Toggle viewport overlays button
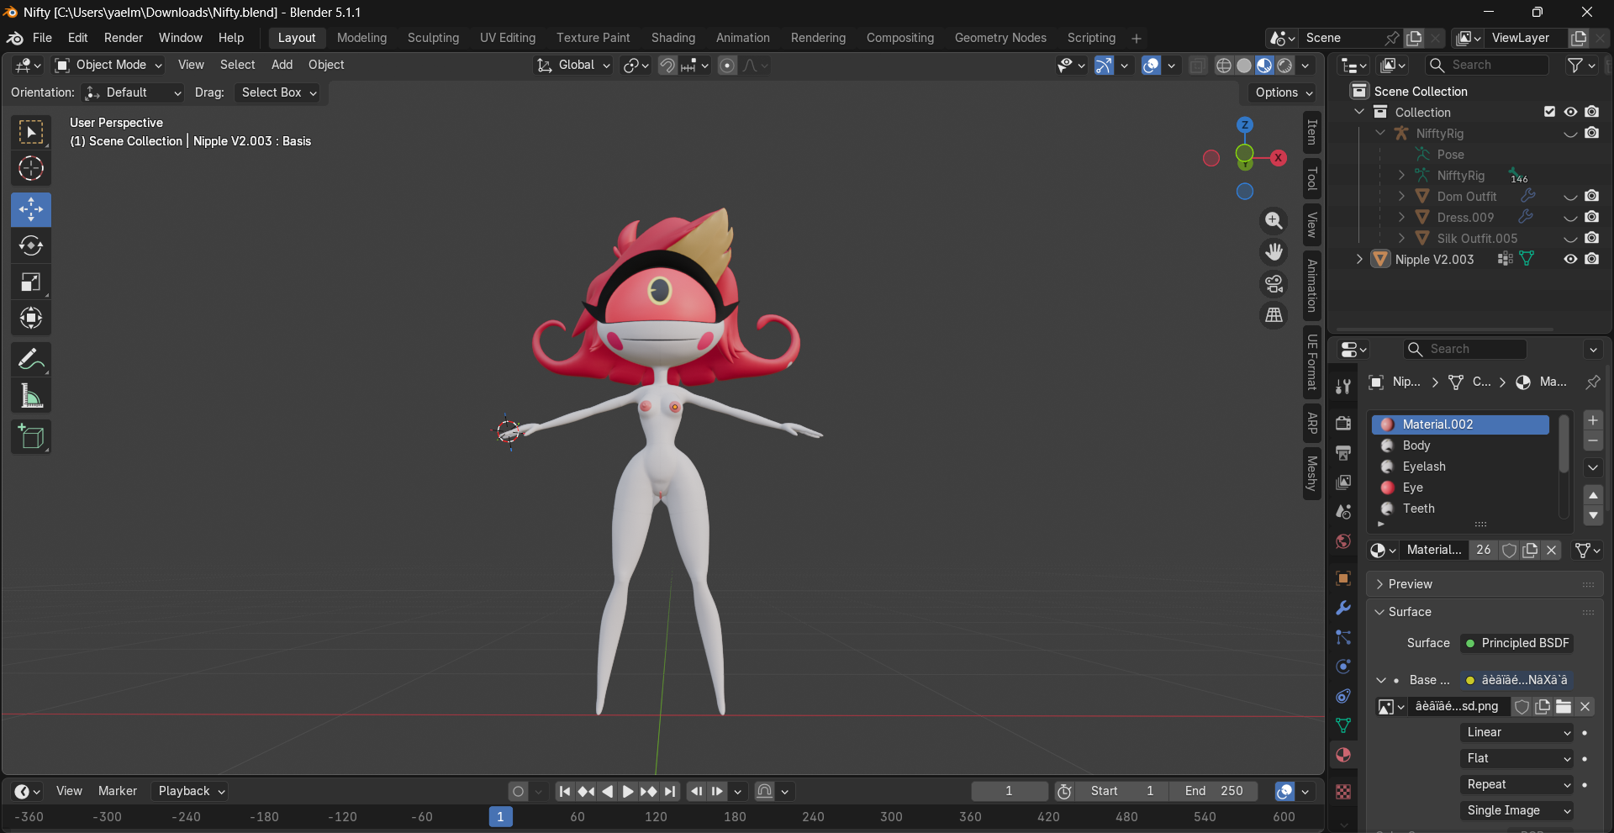The image size is (1614, 833). [1151, 66]
